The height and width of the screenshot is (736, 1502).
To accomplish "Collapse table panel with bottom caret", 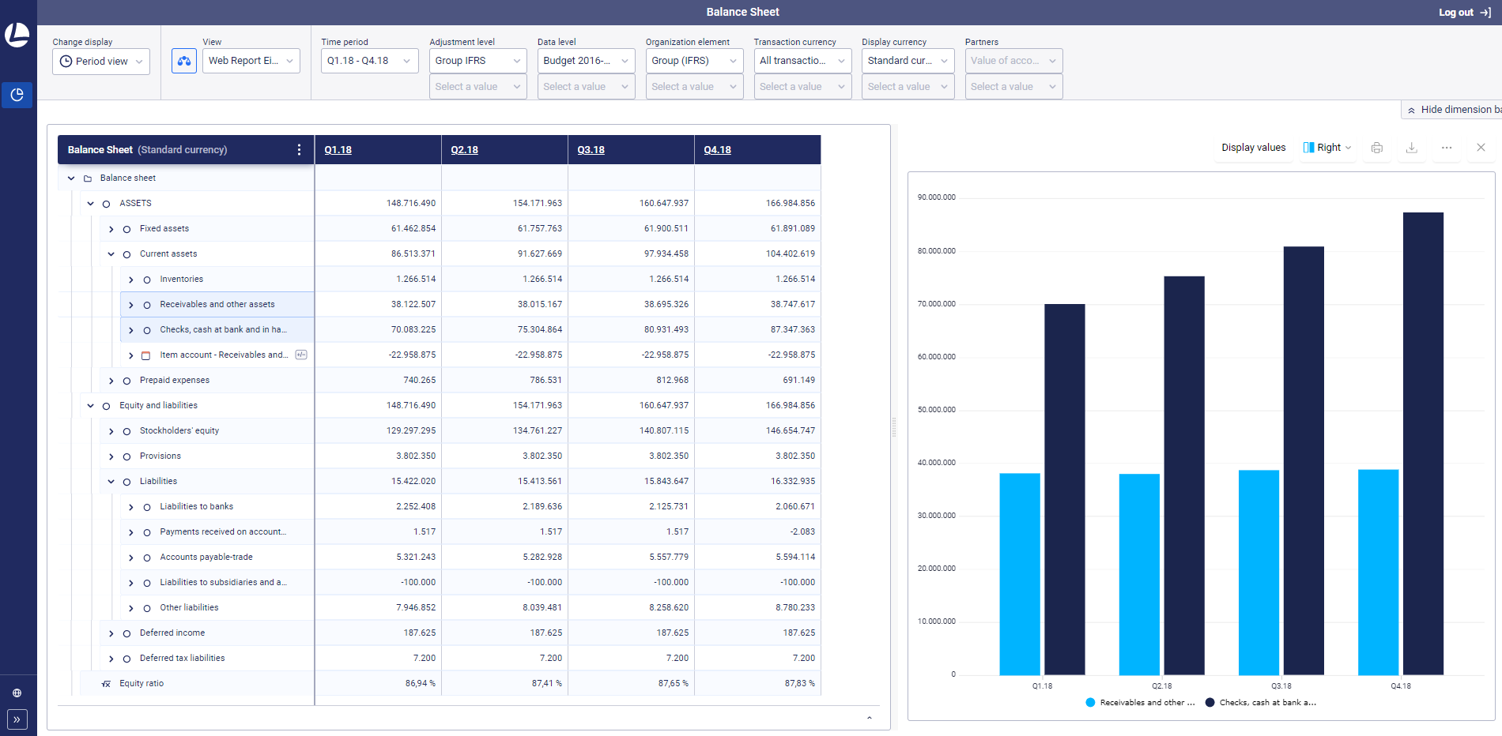I will point(870,718).
